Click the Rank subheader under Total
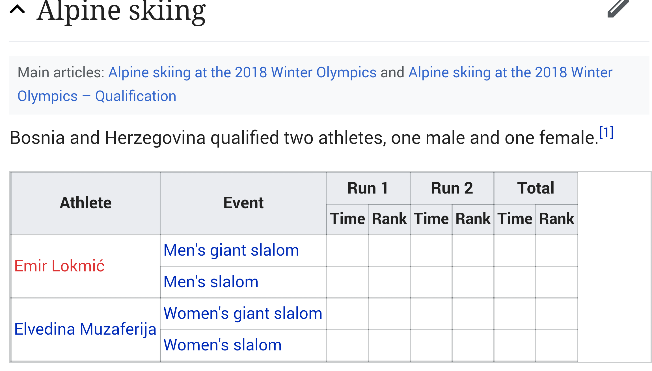 pos(557,219)
